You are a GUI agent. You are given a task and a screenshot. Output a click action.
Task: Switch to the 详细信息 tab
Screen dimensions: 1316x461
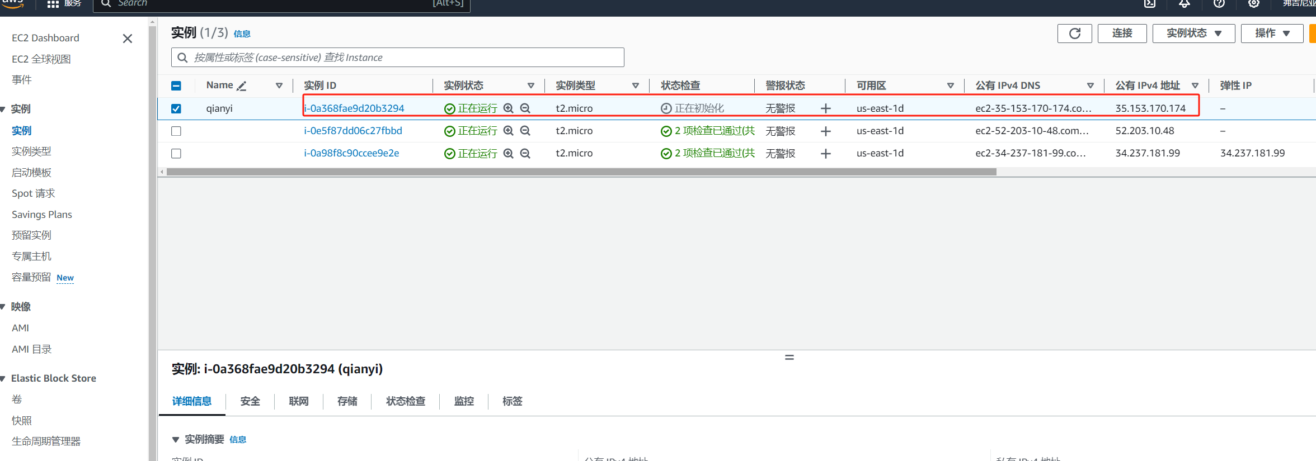coord(192,401)
